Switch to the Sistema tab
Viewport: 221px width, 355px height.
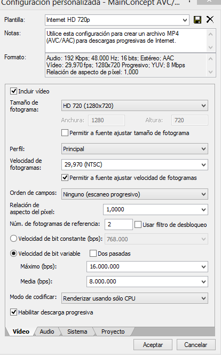[x=77, y=332]
